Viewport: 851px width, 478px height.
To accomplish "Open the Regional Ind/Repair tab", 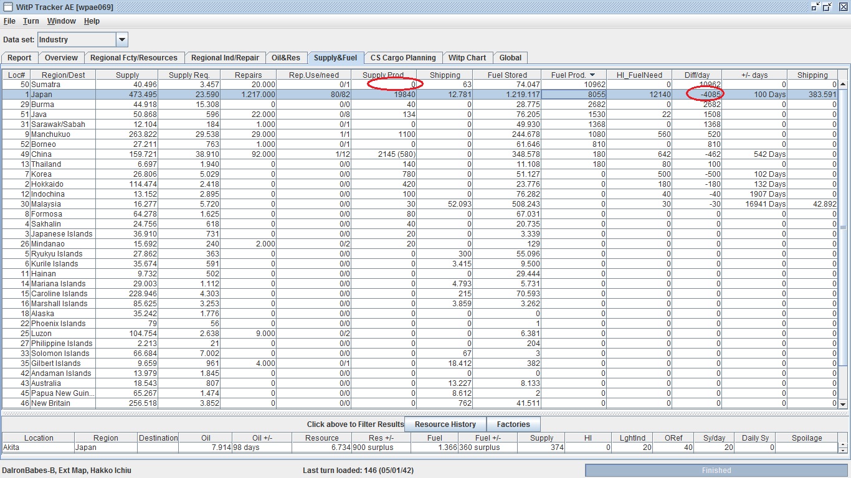I will point(225,58).
